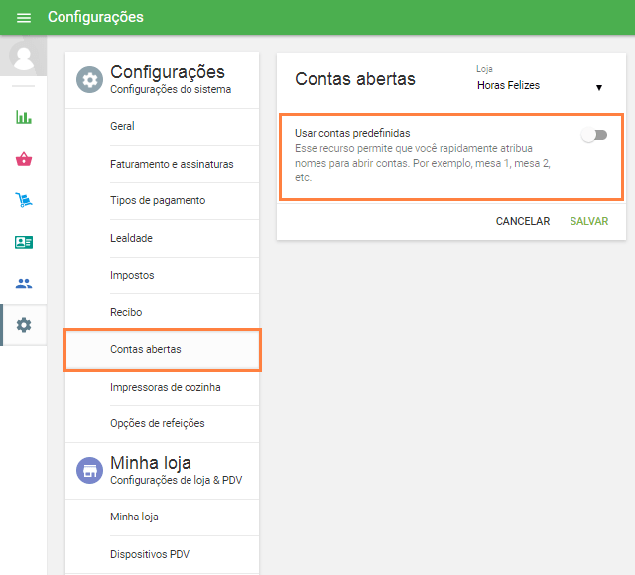
Task: Go to Faturamento e assinaturas
Action: point(162,164)
